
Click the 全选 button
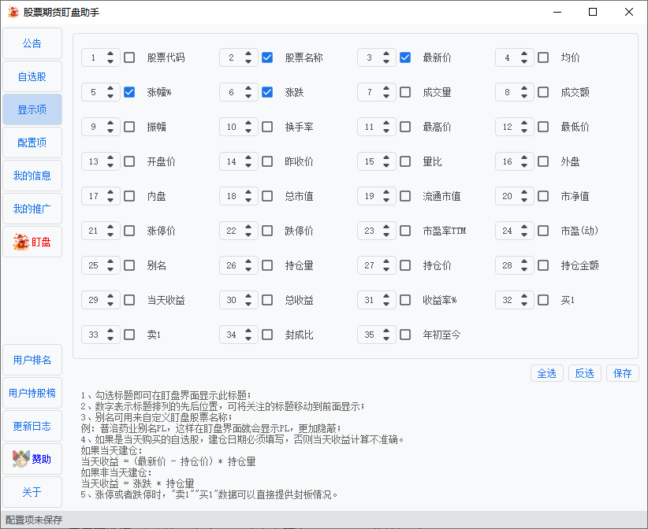pos(547,373)
